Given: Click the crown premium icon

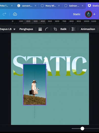Looking at the screenshot, I should point(14,29).
